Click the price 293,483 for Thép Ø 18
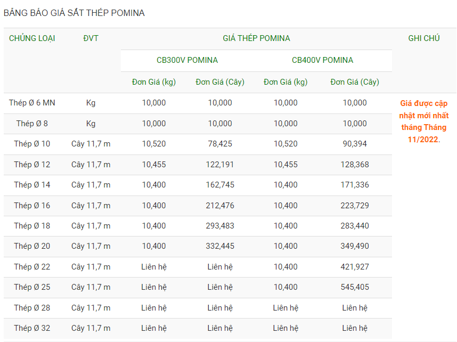457x342 pixels. (220, 226)
